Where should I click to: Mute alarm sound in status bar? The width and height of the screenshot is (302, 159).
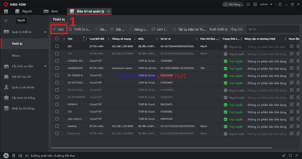(x=27, y=156)
